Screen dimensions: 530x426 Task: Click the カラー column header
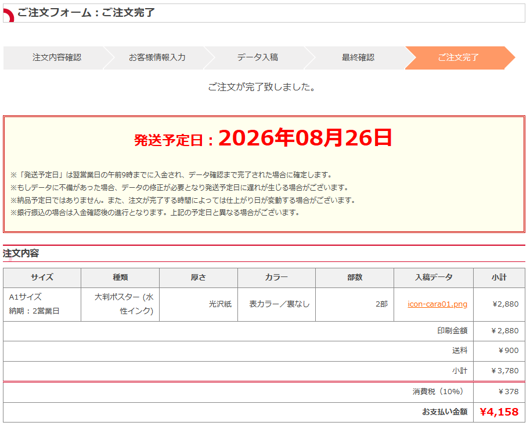coord(276,278)
